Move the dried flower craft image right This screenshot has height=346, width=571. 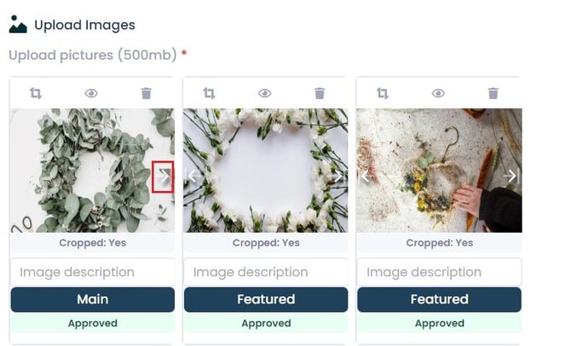[510, 176]
